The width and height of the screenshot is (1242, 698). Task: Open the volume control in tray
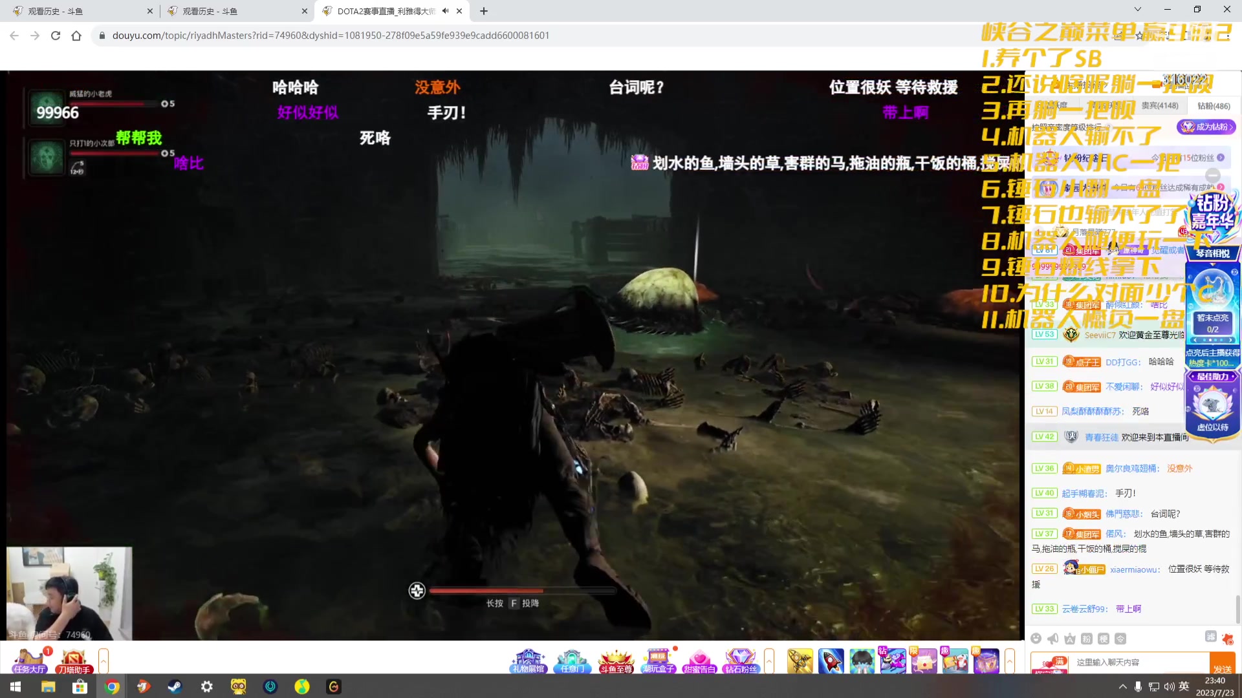pos(1170,686)
